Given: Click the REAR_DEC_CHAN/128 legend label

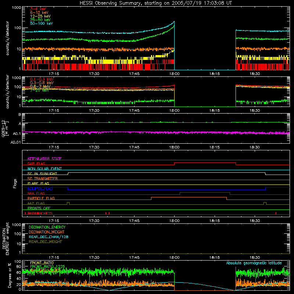Looking at the screenshot, I should [49, 237].
